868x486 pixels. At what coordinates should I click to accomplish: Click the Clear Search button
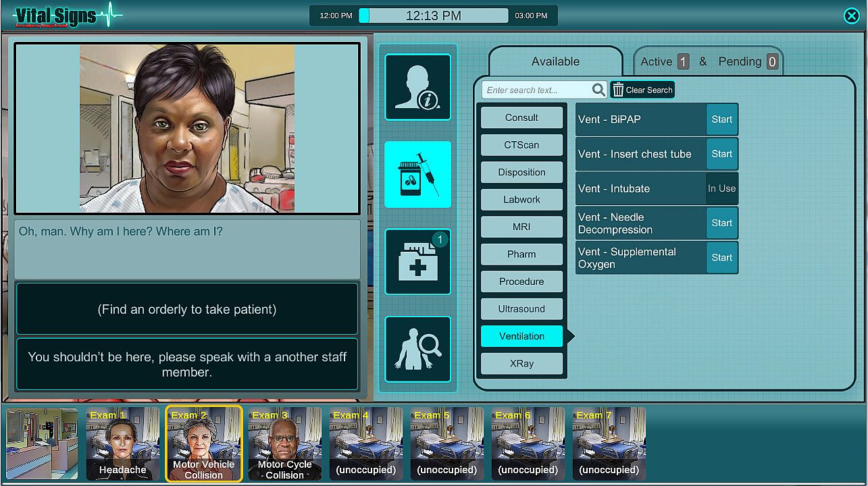tap(642, 90)
